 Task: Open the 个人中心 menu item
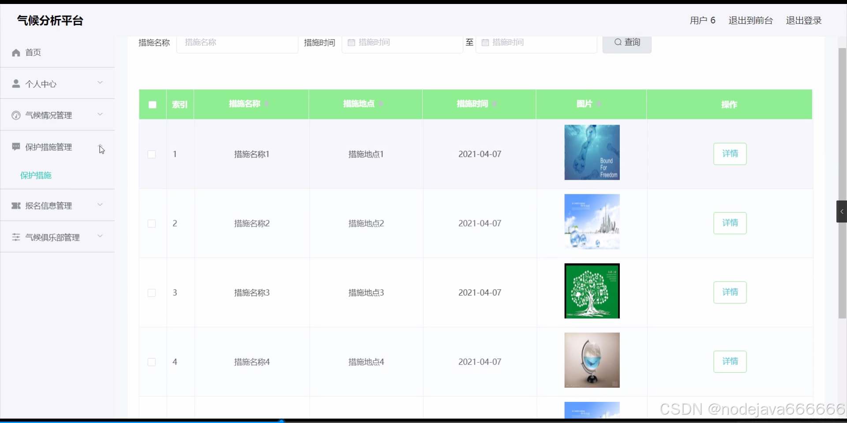point(57,84)
